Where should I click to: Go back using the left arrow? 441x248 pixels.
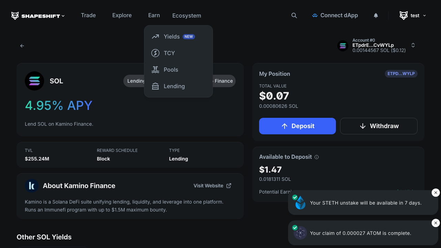click(22, 46)
